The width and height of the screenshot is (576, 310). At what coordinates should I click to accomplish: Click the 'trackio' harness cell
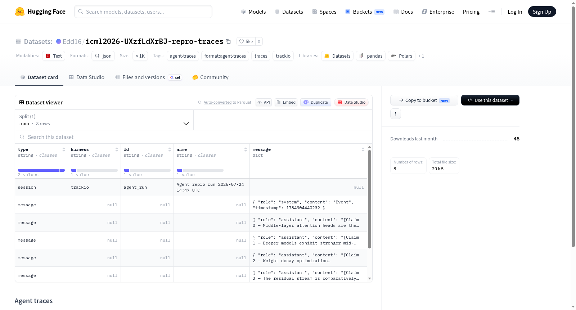pyautogui.click(x=94, y=187)
